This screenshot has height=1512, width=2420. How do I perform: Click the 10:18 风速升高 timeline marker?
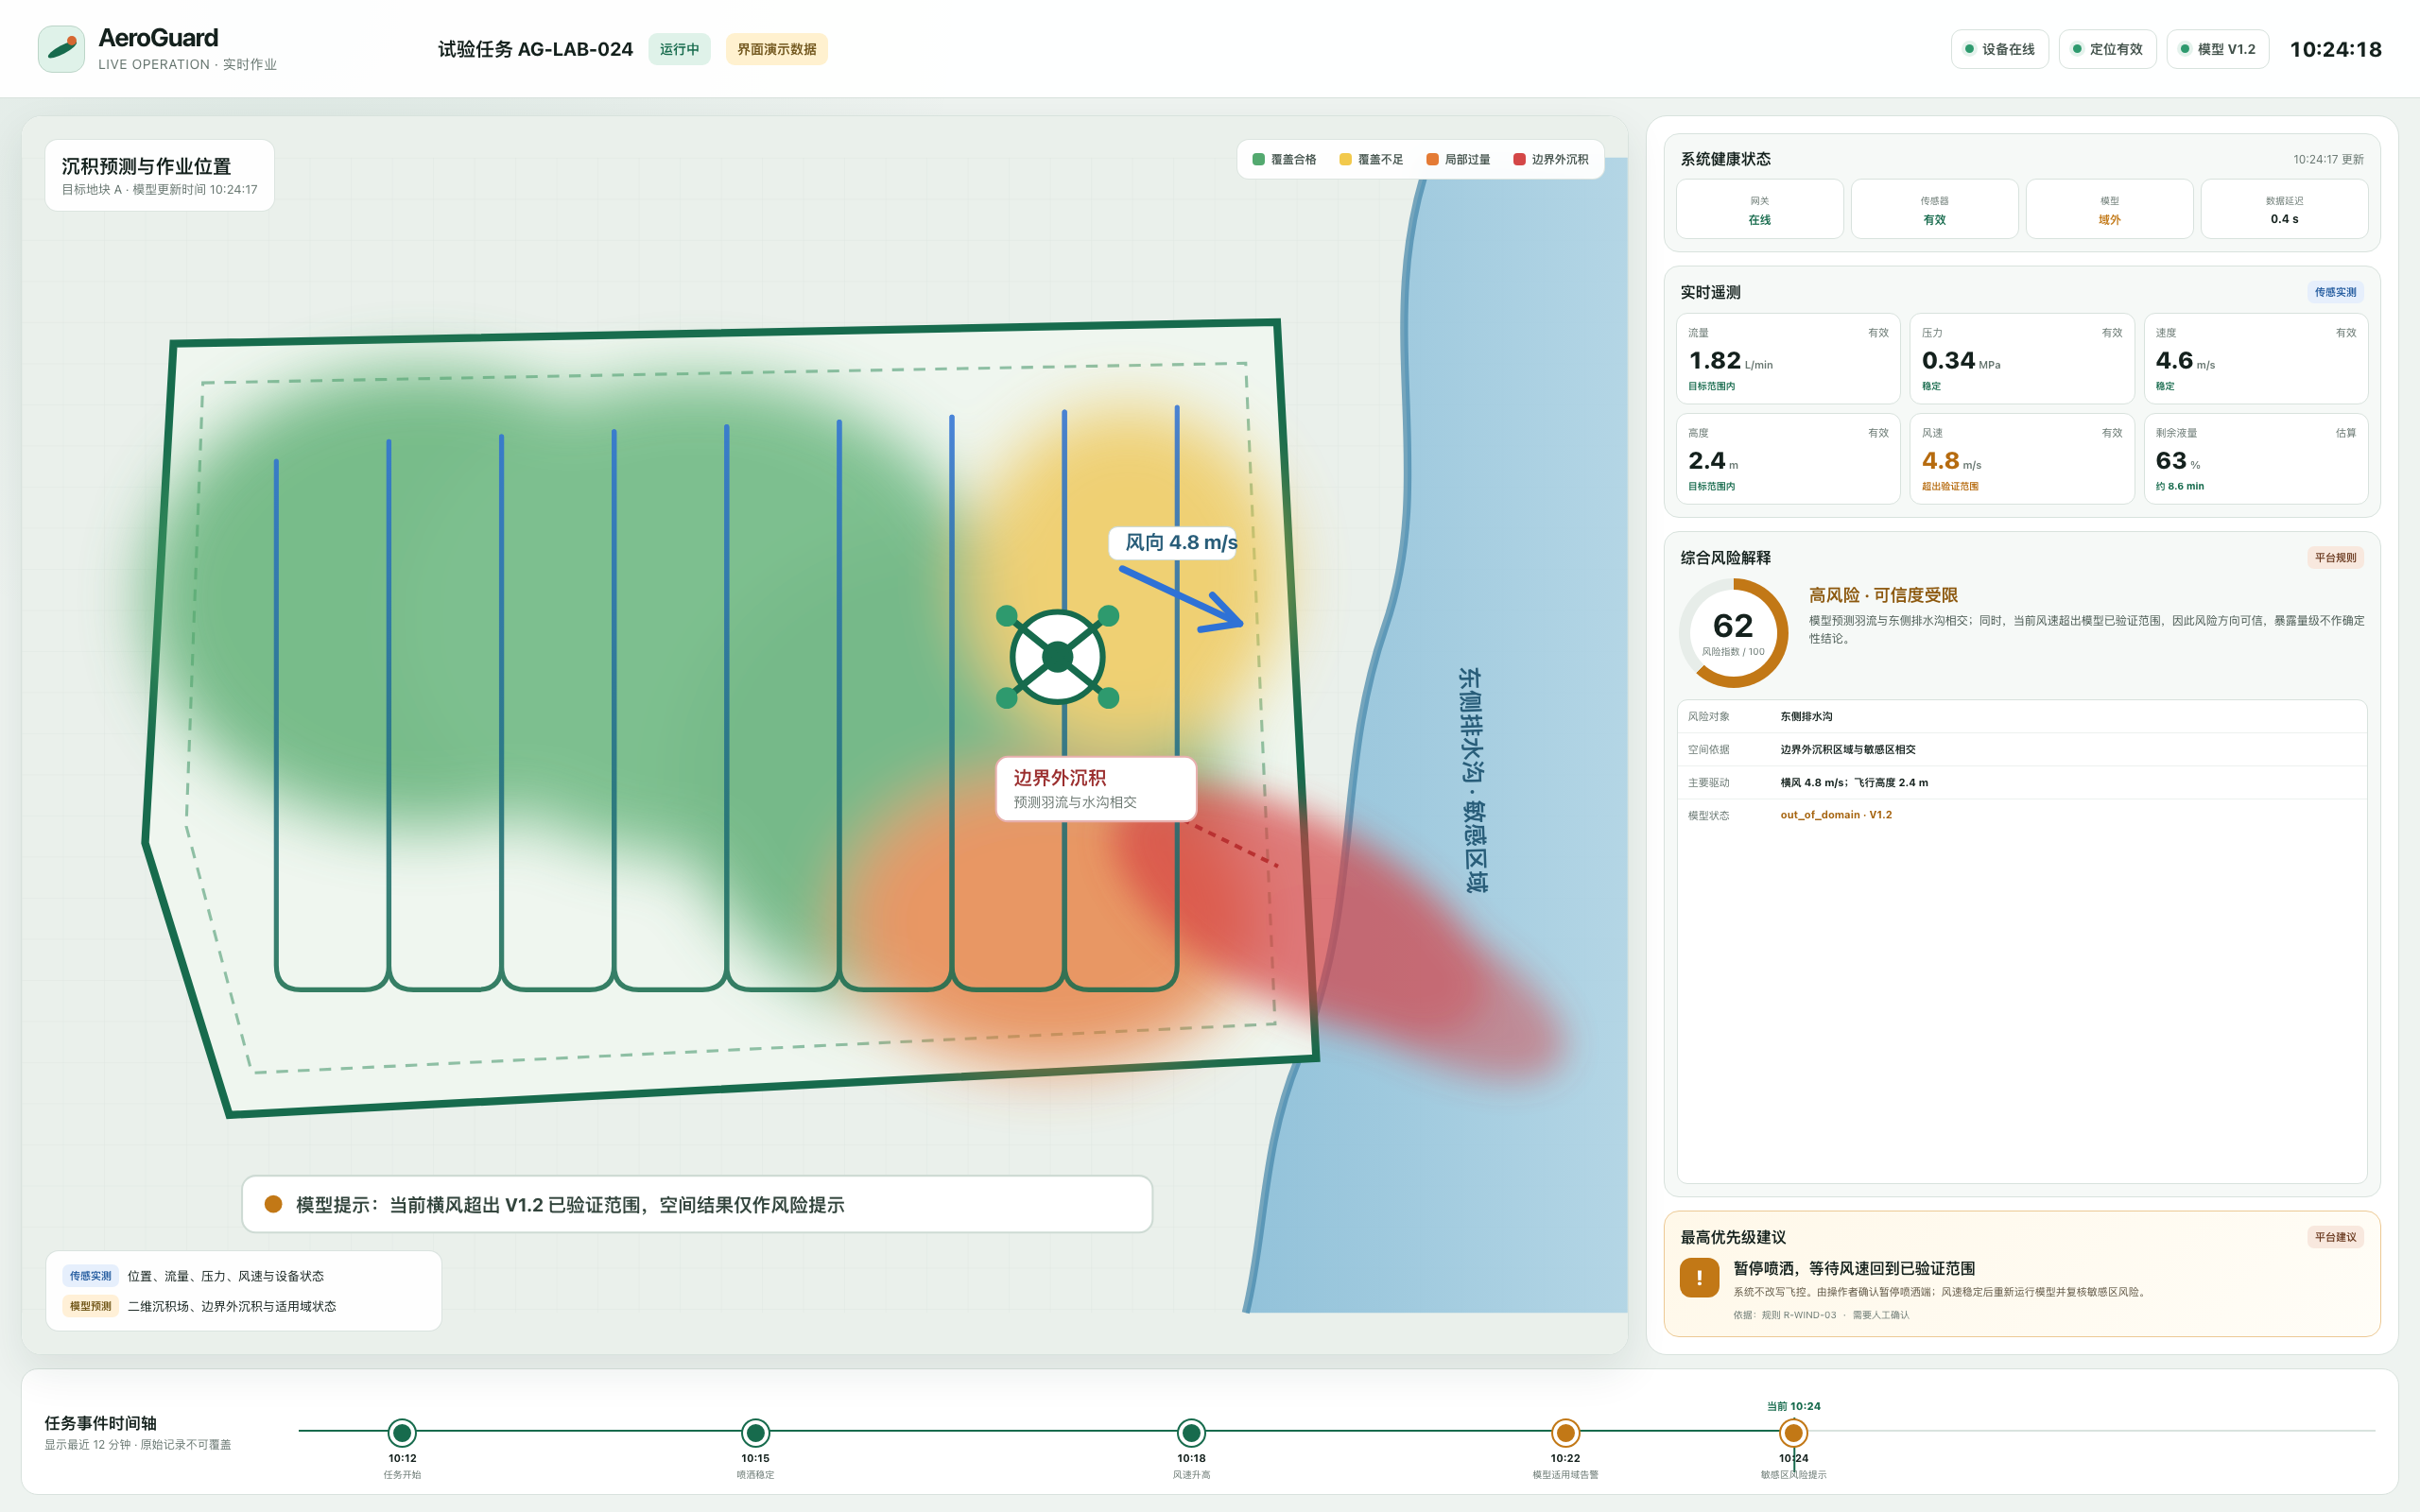coord(1191,1433)
